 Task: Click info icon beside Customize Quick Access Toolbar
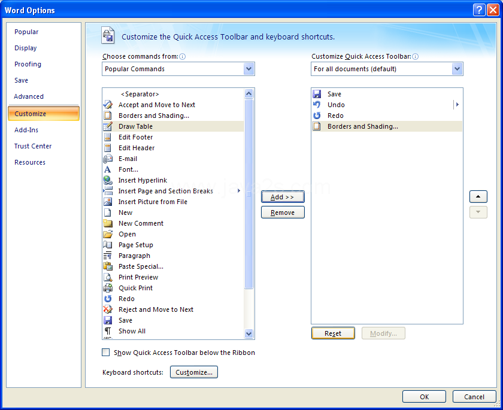(x=415, y=57)
